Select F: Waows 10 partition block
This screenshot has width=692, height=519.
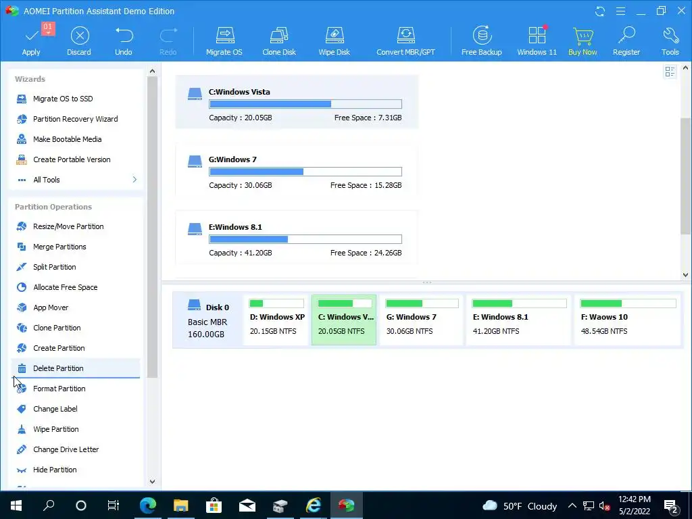click(x=628, y=320)
